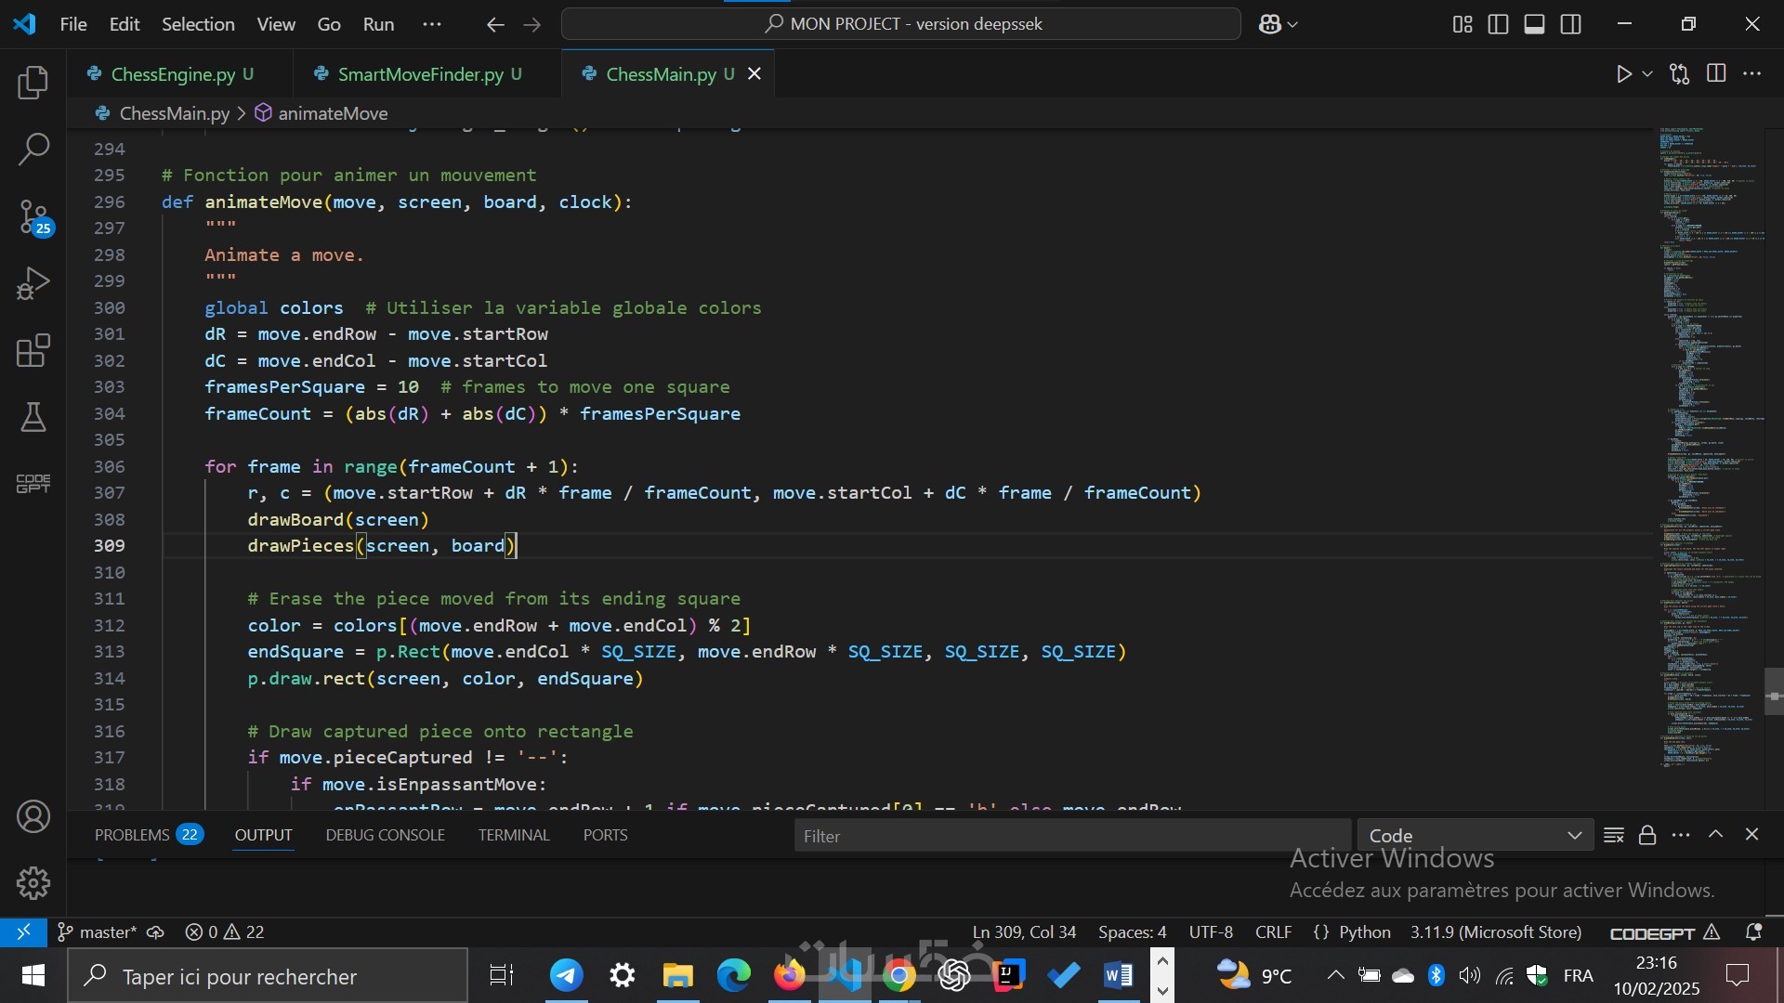
Task: Toggle the primary sidebar layout button
Action: tap(1498, 24)
